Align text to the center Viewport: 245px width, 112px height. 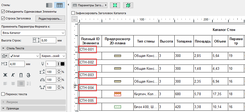point(13,83)
